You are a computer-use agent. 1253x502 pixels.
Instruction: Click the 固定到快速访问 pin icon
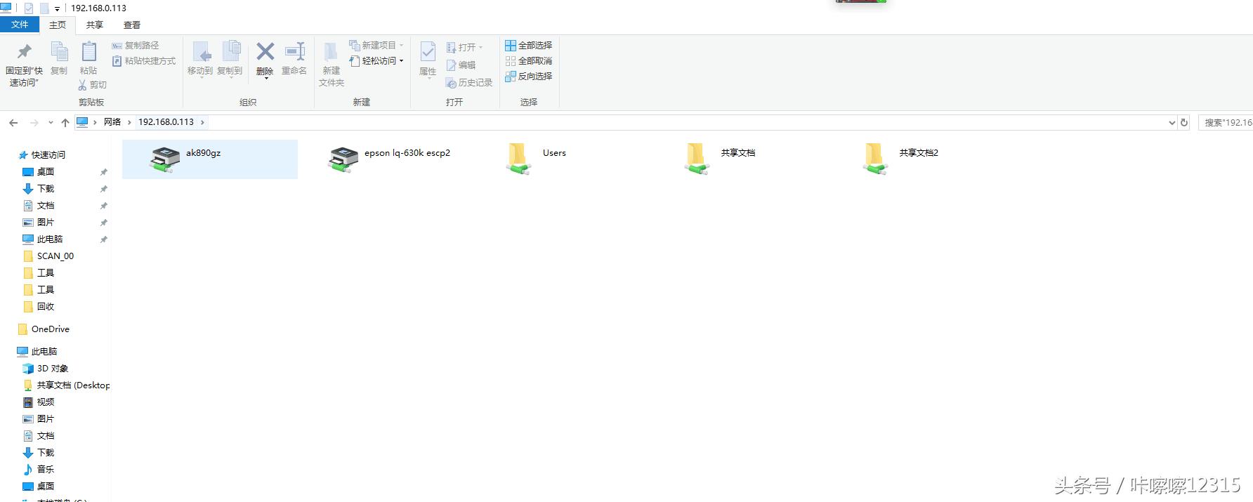pos(25,51)
